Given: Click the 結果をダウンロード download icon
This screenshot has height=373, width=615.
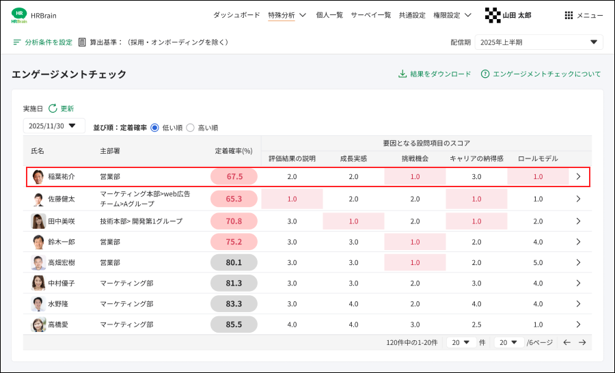Looking at the screenshot, I should pyautogui.click(x=402, y=74).
